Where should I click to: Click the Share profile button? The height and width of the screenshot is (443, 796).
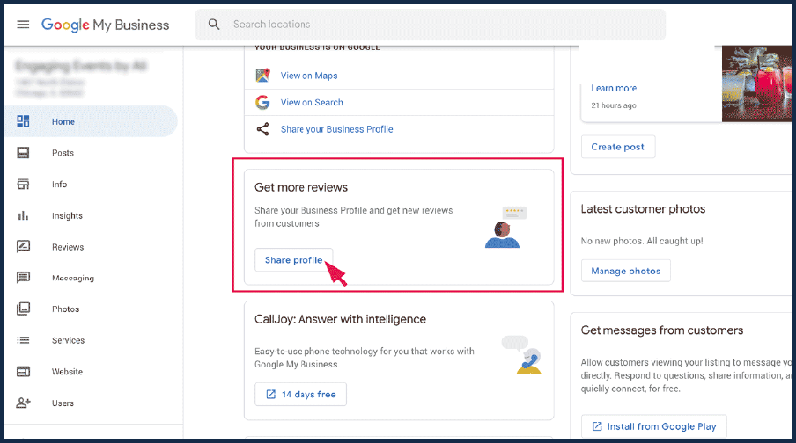(x=293, y=260)
